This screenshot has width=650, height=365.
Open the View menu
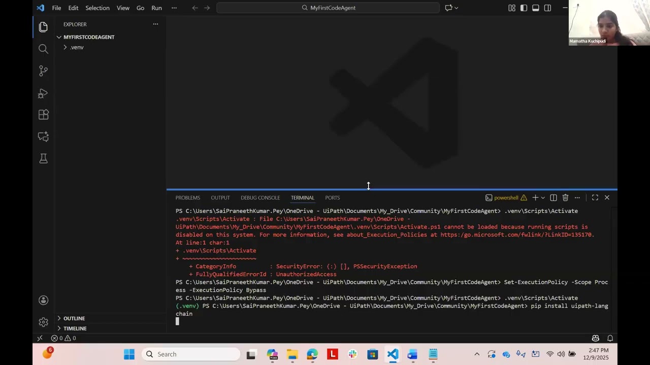click(x=123, y=8)
